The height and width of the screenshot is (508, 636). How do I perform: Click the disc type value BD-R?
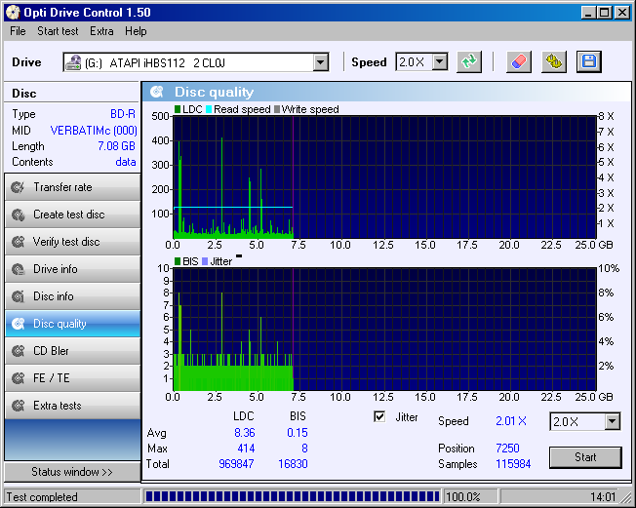123,114
